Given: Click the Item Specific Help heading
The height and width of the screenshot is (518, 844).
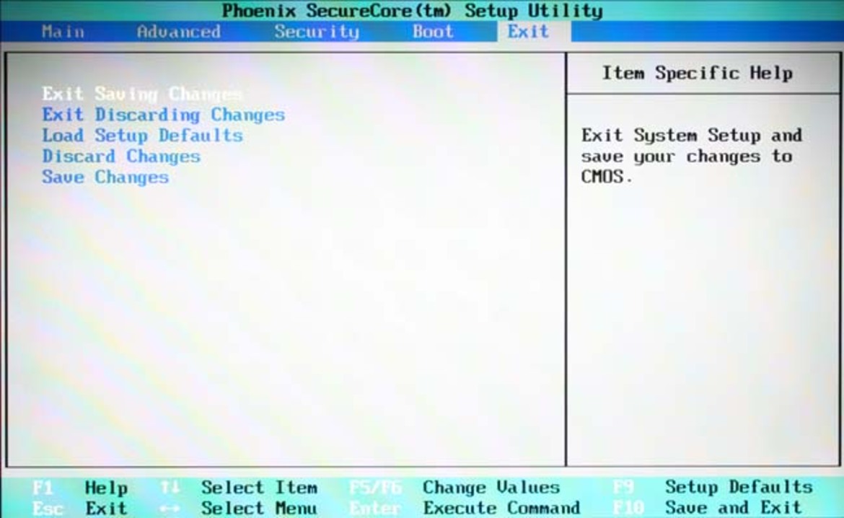Looking at the screenshot, I should (x=697, y=73).
